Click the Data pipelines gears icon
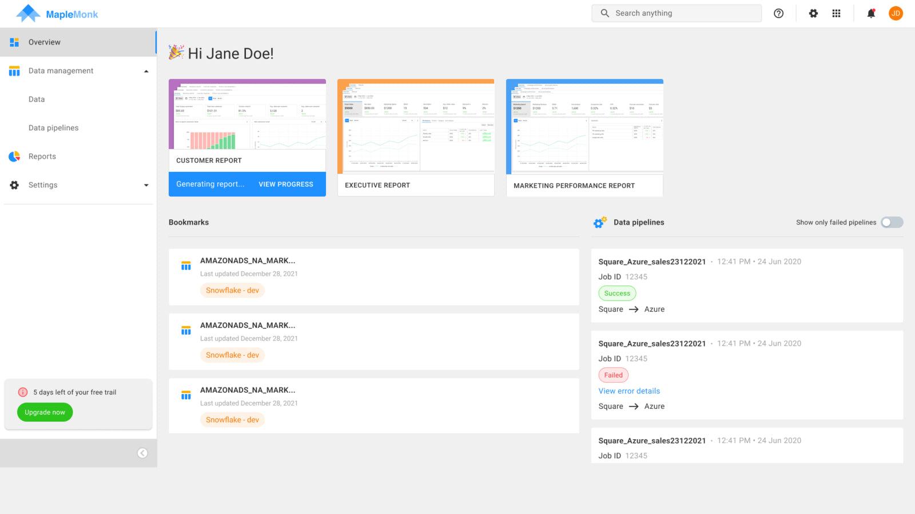Image resolution: width=915 pixels, height=514 pixels. point(599,222)
